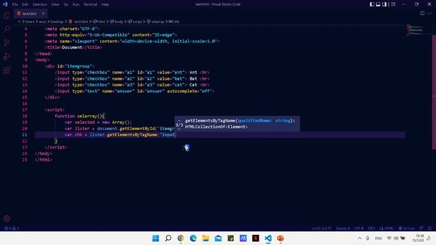
Task: Click the microphone tray icon
Action: click(368, 238)
